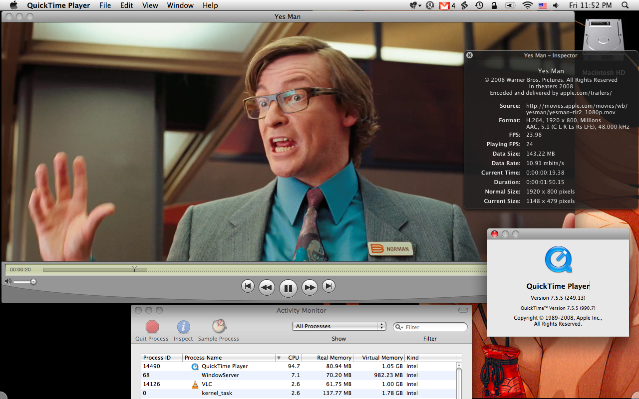Select the VLC process row

point(299,384)
